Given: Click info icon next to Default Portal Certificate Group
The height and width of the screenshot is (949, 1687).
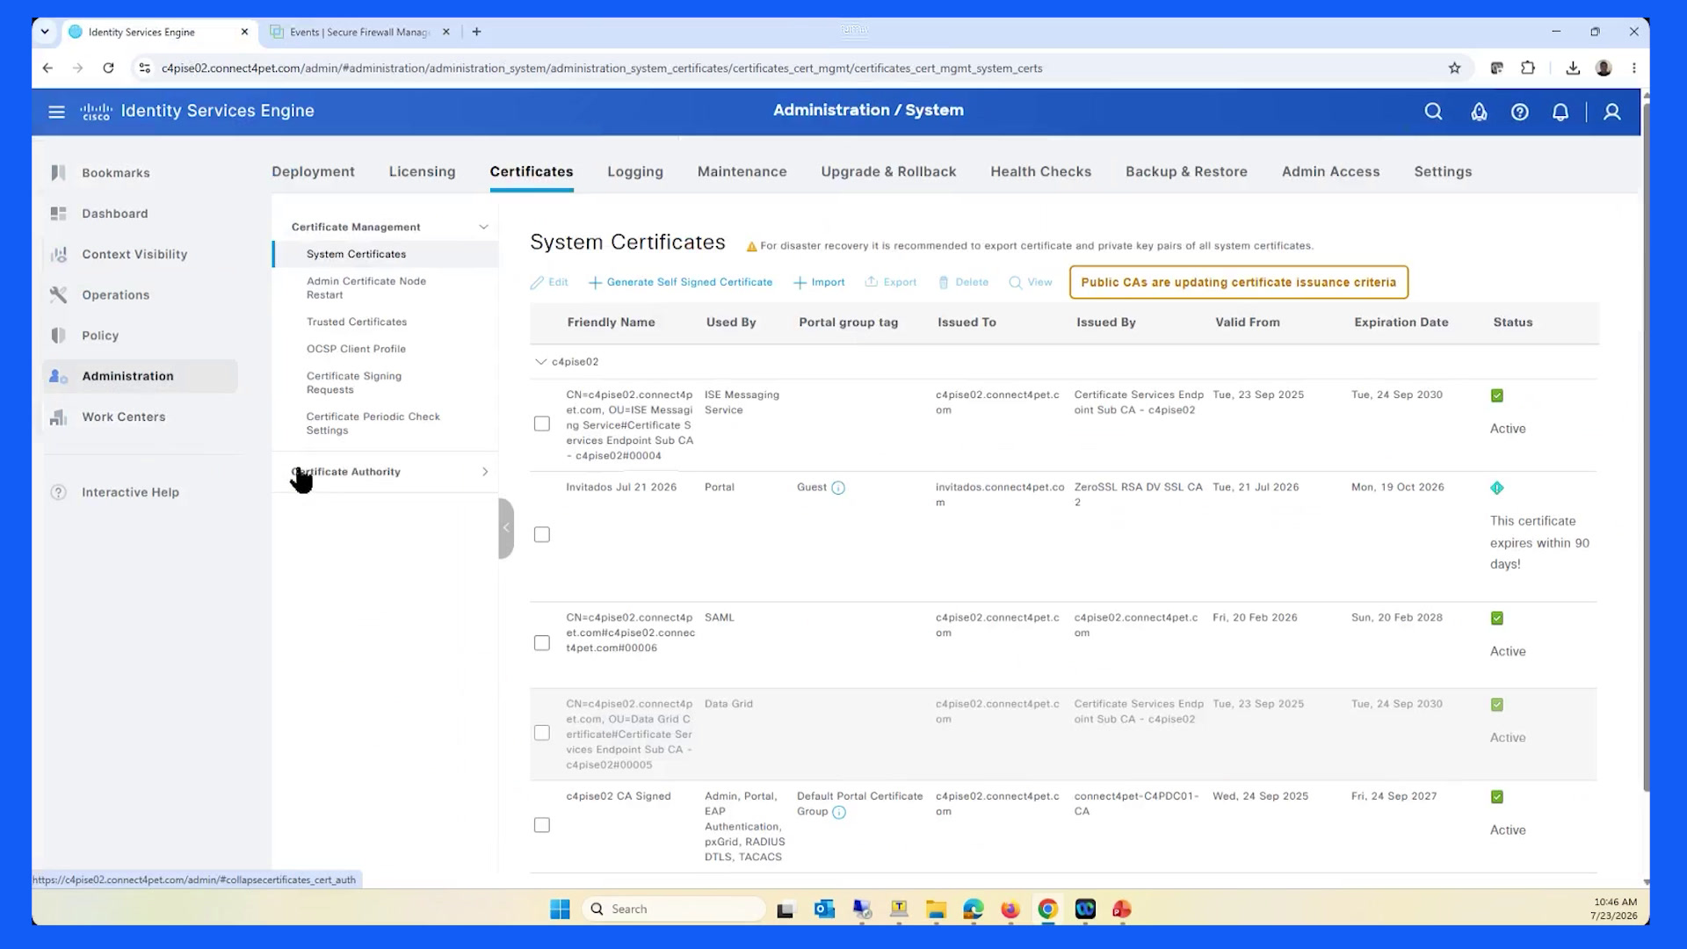Looking at the screenshot, I should click(839, 812).
